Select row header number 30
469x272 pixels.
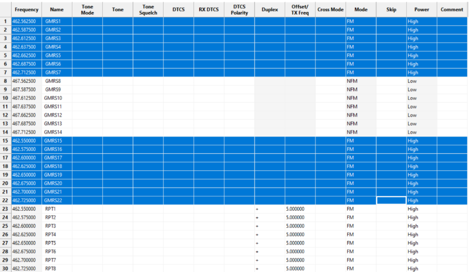click(6, 268)
